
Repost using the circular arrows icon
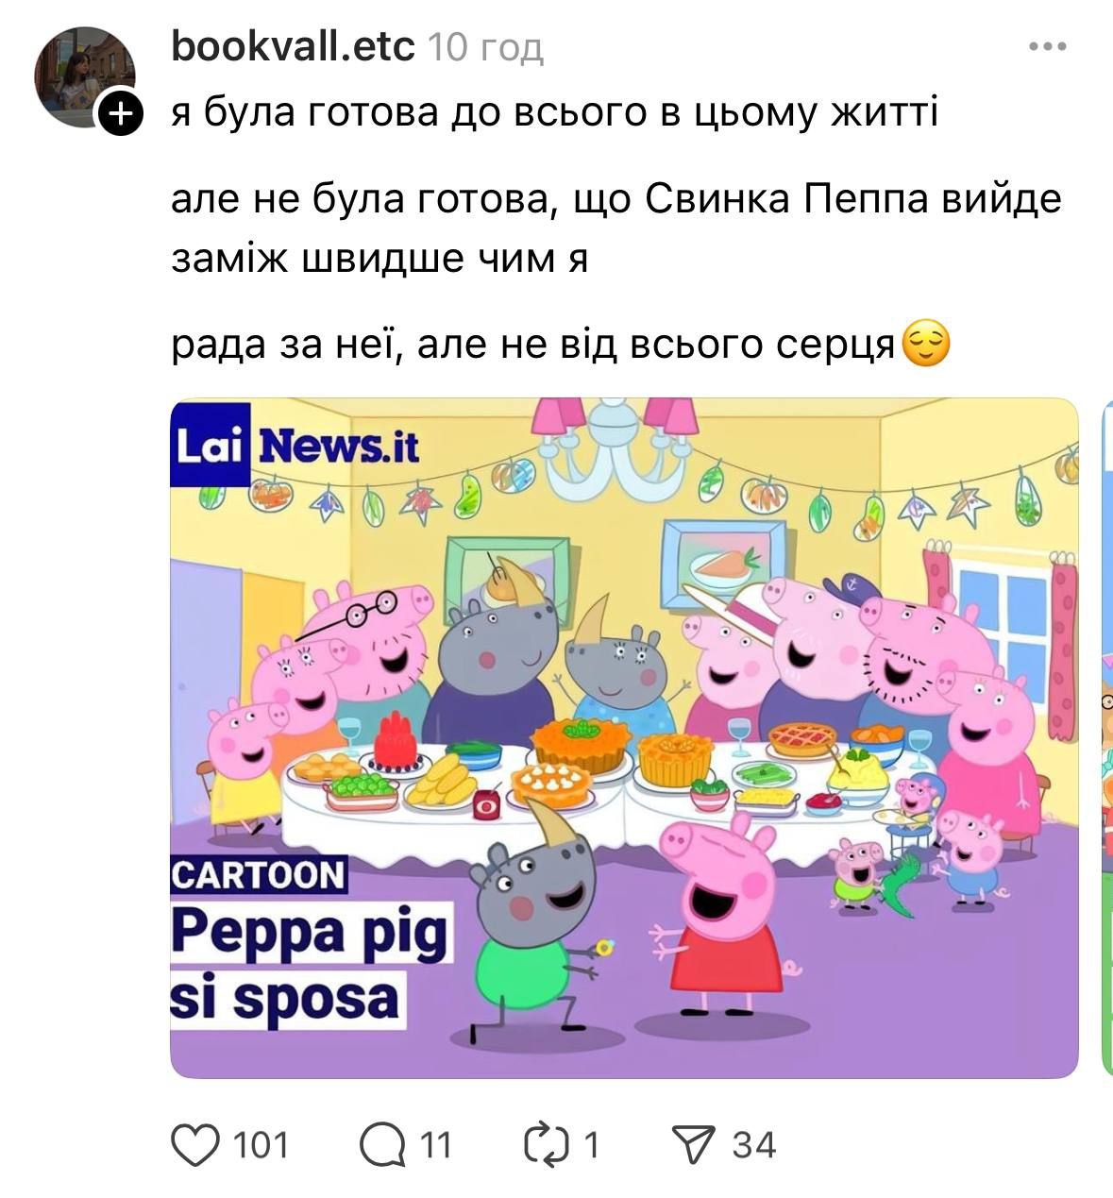tap(548, 1145)
